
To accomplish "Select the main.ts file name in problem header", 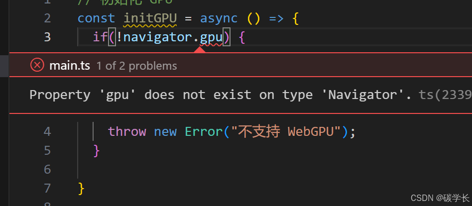I will tap(70, 66).
